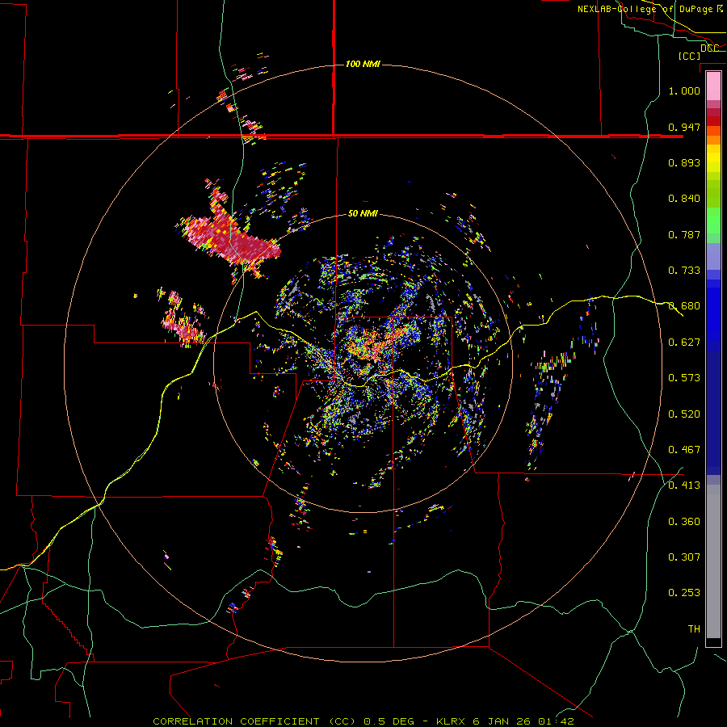Click the 0.893 legend value
Viewport: 727px width, 727px height.
tap(684, 162)
